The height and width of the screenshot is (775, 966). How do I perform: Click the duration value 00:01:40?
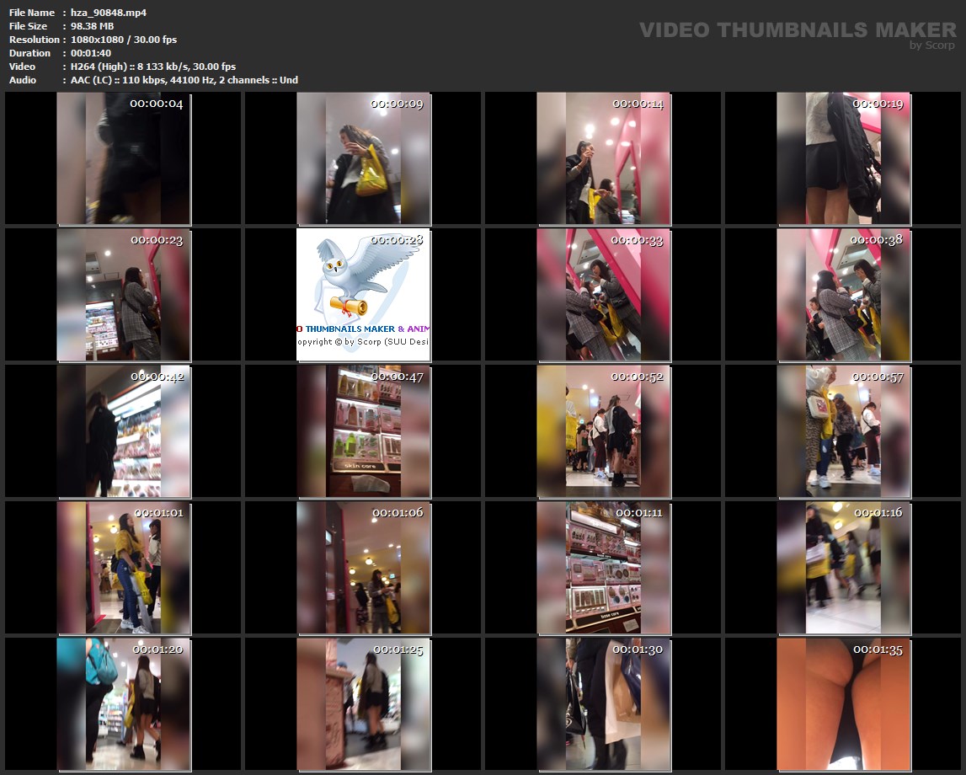click(91, 53)
